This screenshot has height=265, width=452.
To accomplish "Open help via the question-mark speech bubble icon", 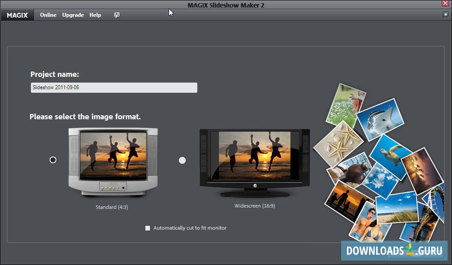I will pos(117,15).
